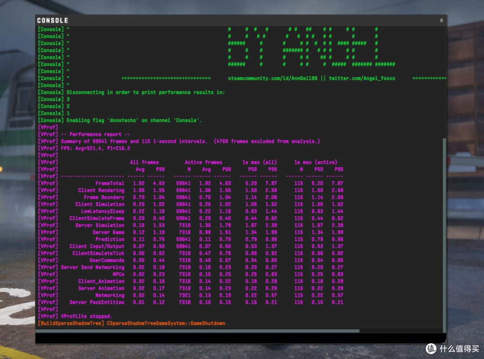
Task: Select the LowLatencySleep row label
Action: (x=103, y=212)
